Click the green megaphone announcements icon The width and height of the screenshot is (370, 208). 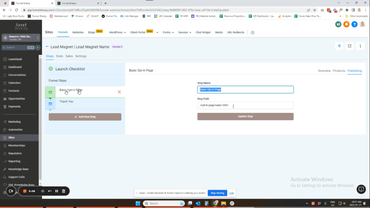[x=338, y=24]
